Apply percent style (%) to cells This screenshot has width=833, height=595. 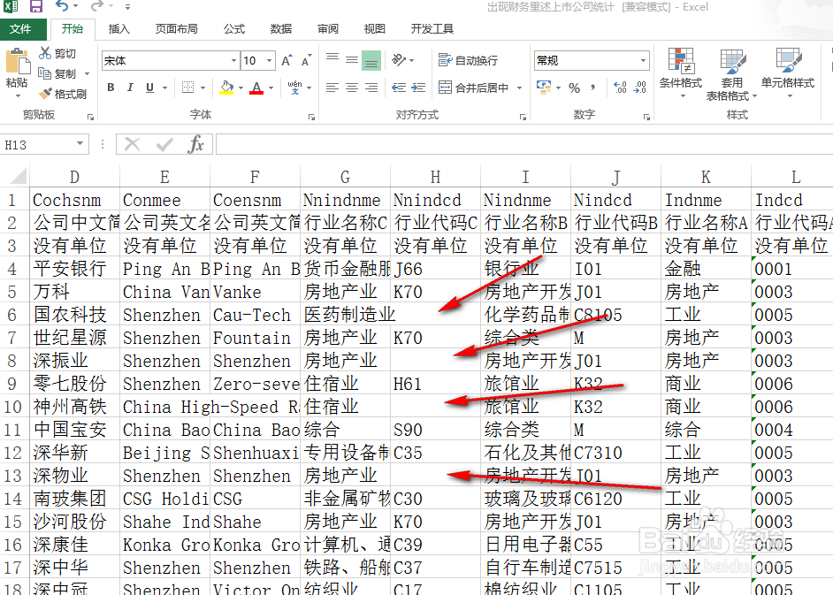tap(572, 86)
